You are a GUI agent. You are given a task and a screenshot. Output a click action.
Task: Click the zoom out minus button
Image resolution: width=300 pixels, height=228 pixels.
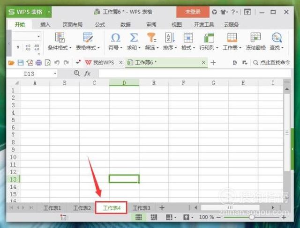pos(219,217)
